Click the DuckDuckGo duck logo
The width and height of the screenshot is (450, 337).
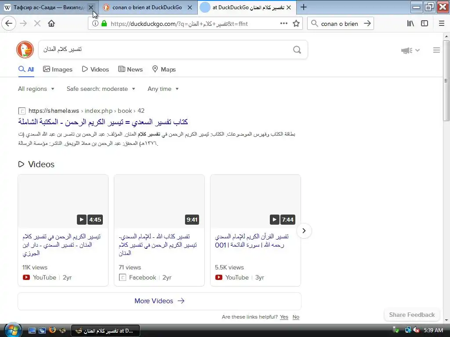25,50
